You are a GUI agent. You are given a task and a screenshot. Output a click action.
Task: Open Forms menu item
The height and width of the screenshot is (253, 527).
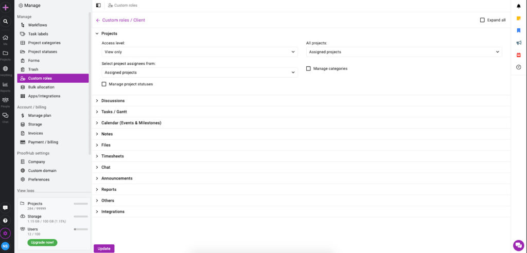(53, 61)
